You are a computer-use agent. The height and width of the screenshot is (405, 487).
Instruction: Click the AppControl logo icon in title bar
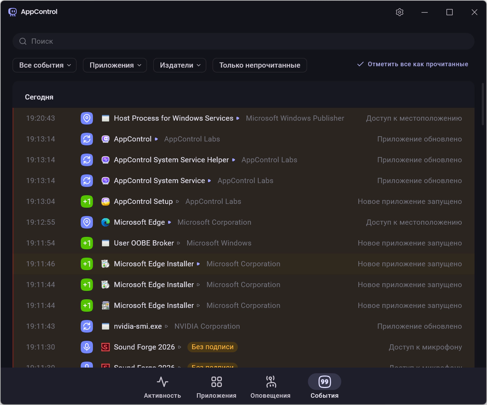click(12, 12)
